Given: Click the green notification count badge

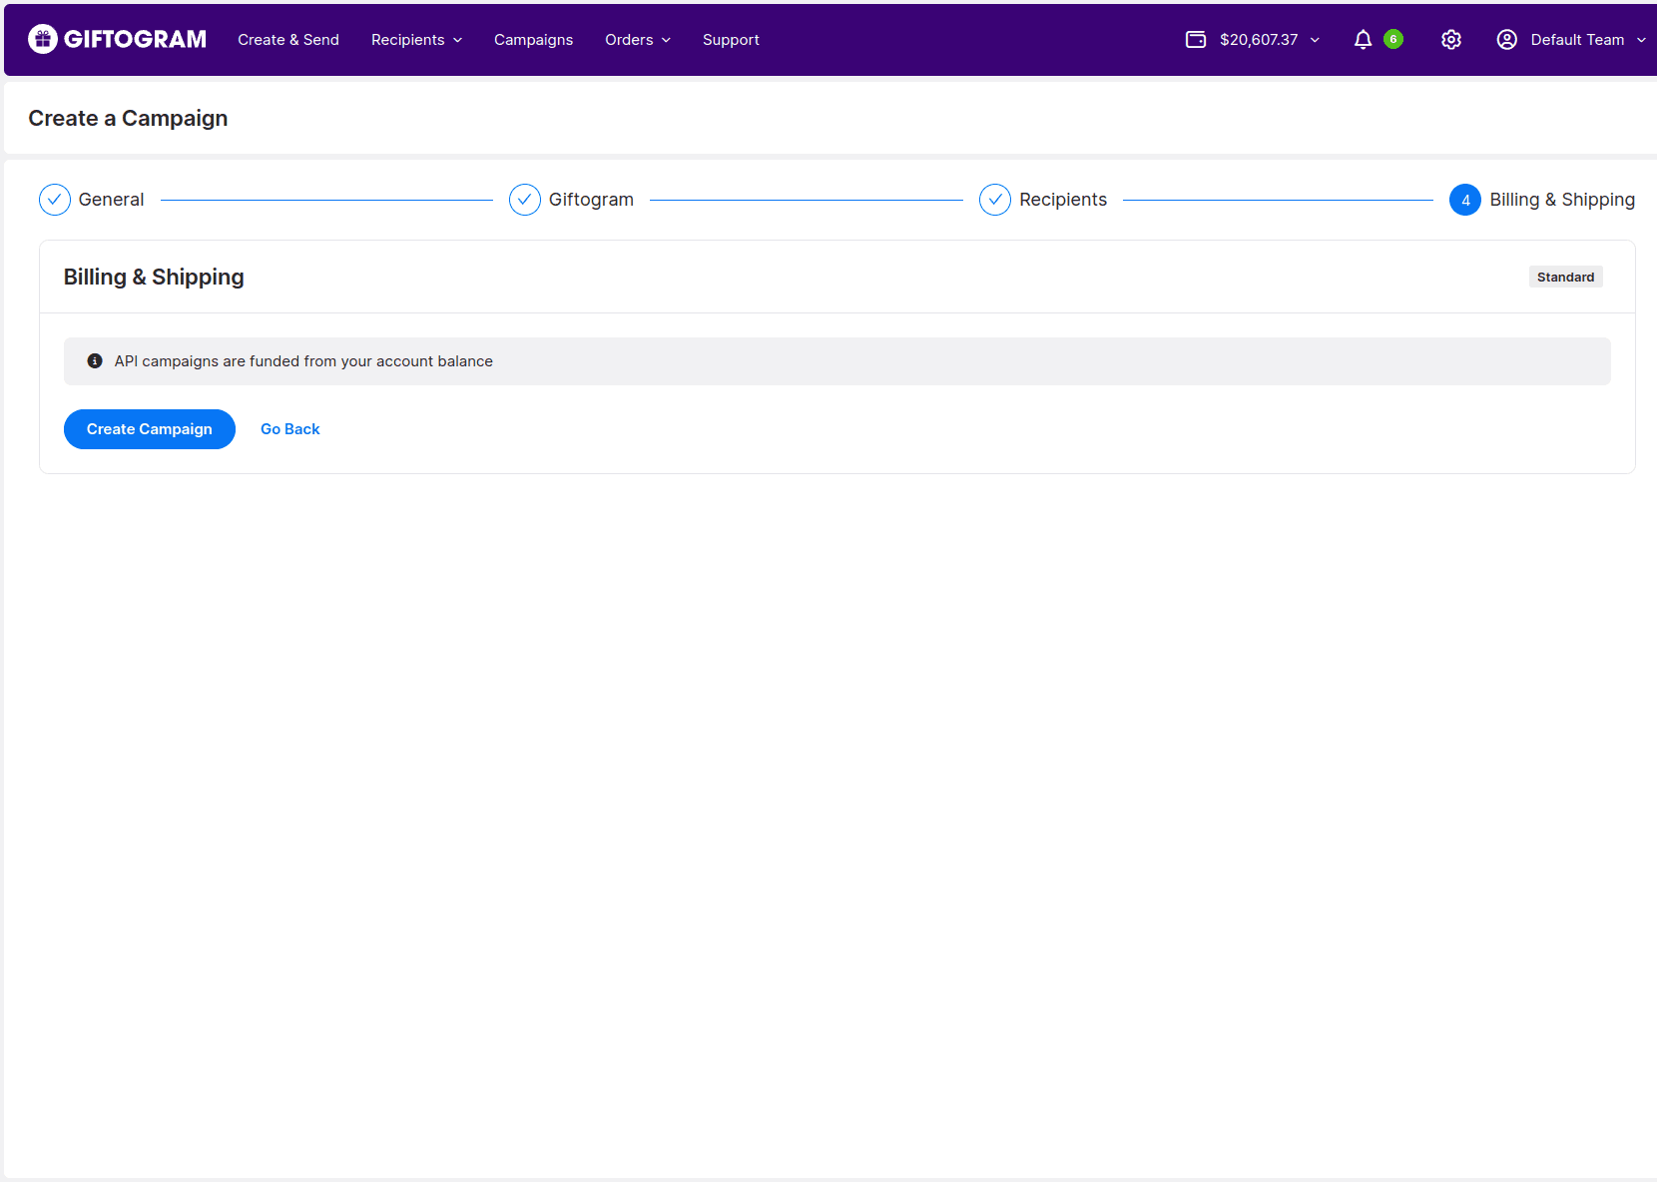Looking at the screenshot, I should pyautogui.click(x=1393, y=39).
